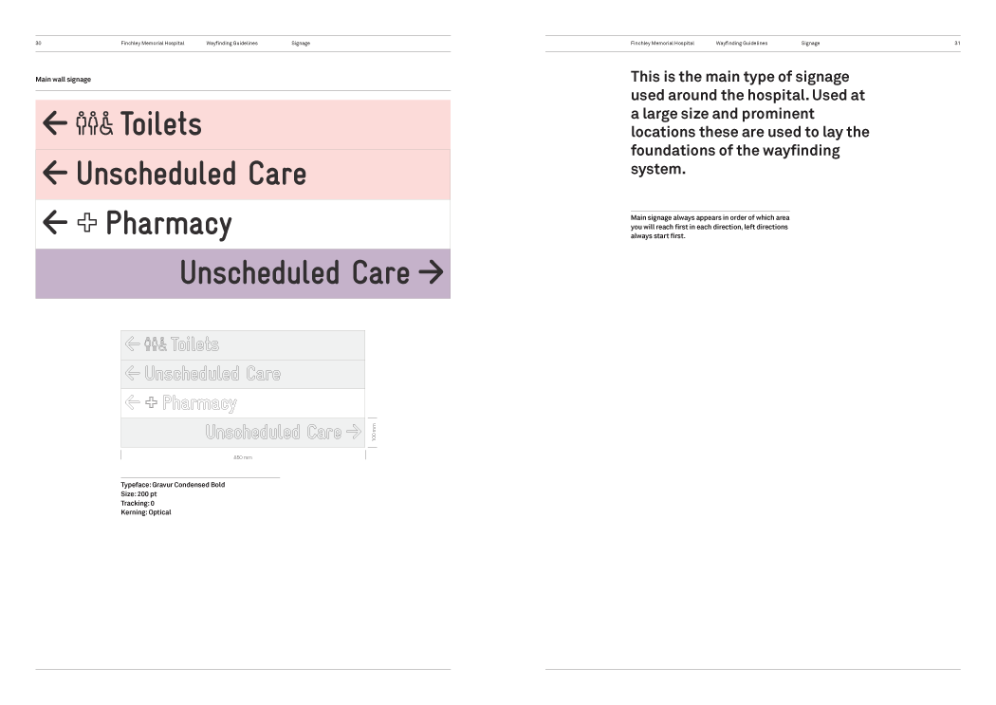Click 'Signage' in the right page header
The width and height of the screenshot is (996, 705).
click(810, 44)
